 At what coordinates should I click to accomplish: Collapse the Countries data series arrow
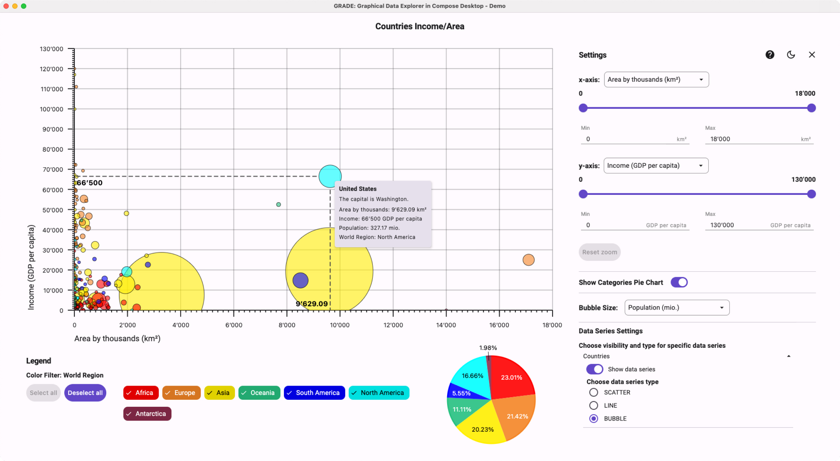pyautogui.click(x=788, y=356)
